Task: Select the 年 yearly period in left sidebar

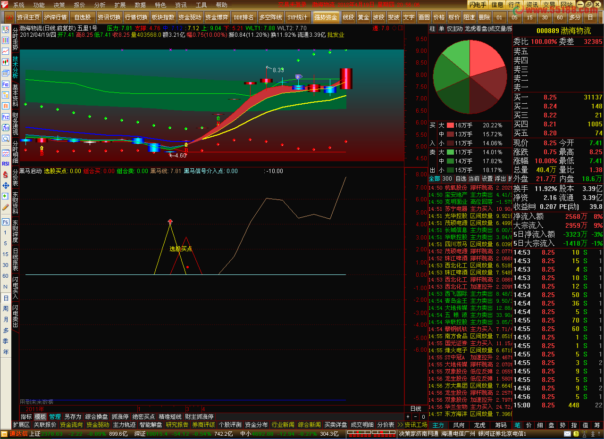Action: click(6, 352)
